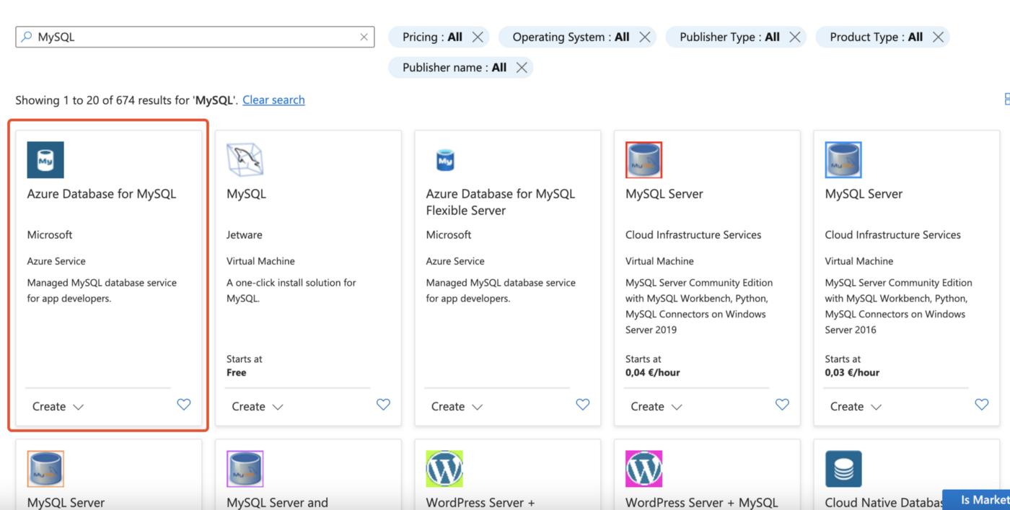Open Create dropdown for MySQL Server 2016
The width and height of the screenshot is (1010, 510).
(856, 407)
